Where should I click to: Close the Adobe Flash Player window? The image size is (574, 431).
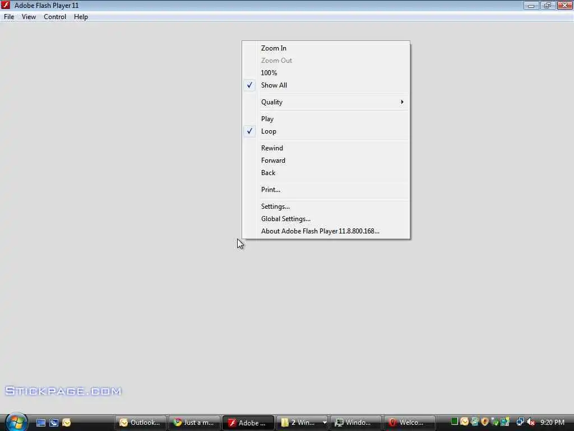(x=564, y=5)
